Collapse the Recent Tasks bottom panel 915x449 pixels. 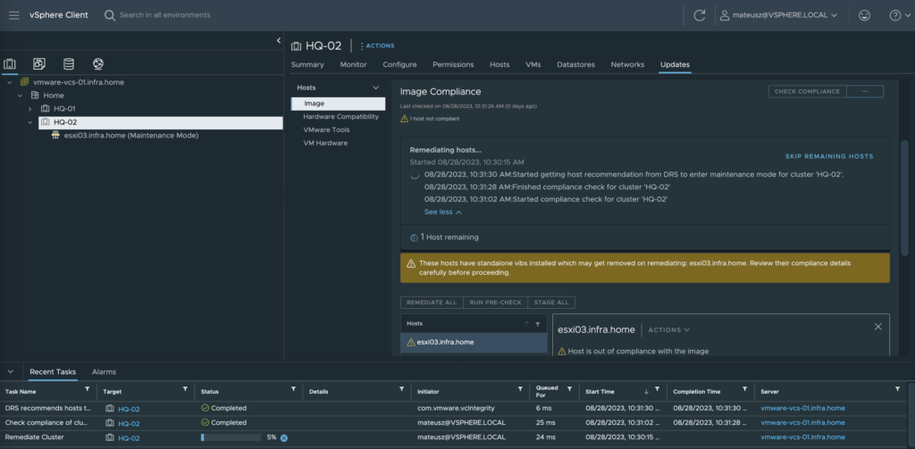[9, 371]
